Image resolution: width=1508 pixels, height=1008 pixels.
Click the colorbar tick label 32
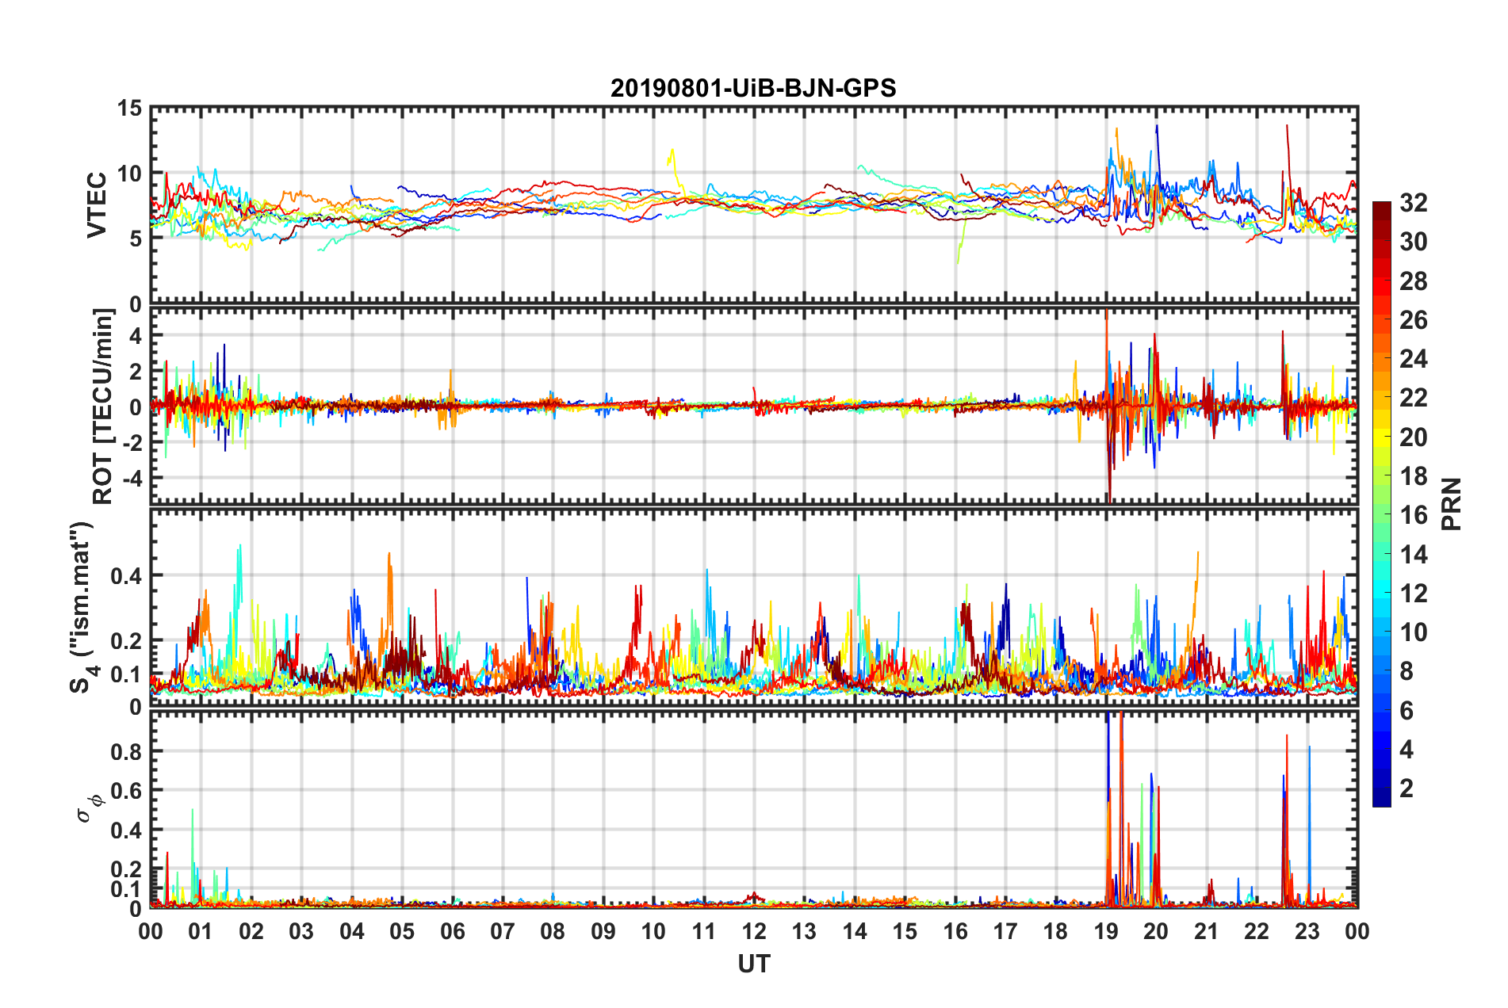1414,203
